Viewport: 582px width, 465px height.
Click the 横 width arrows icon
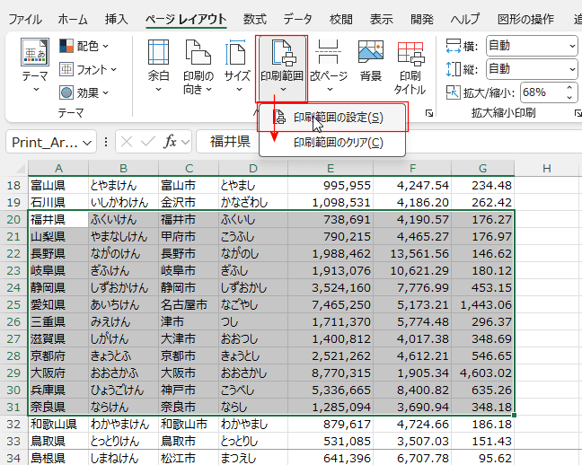[x=454, y=46]
